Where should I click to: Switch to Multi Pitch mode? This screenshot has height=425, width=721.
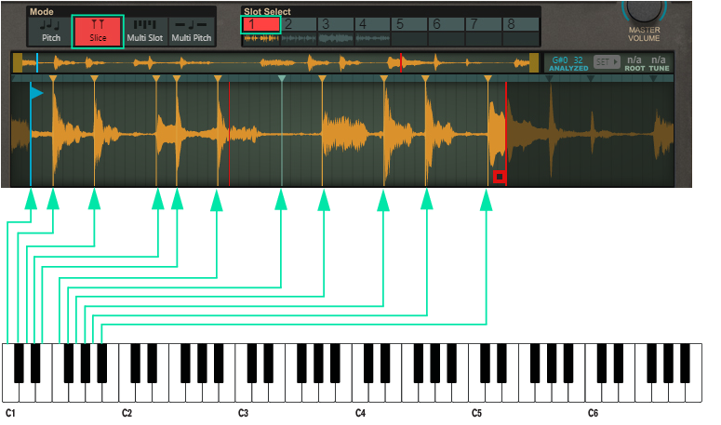point(192,32)
